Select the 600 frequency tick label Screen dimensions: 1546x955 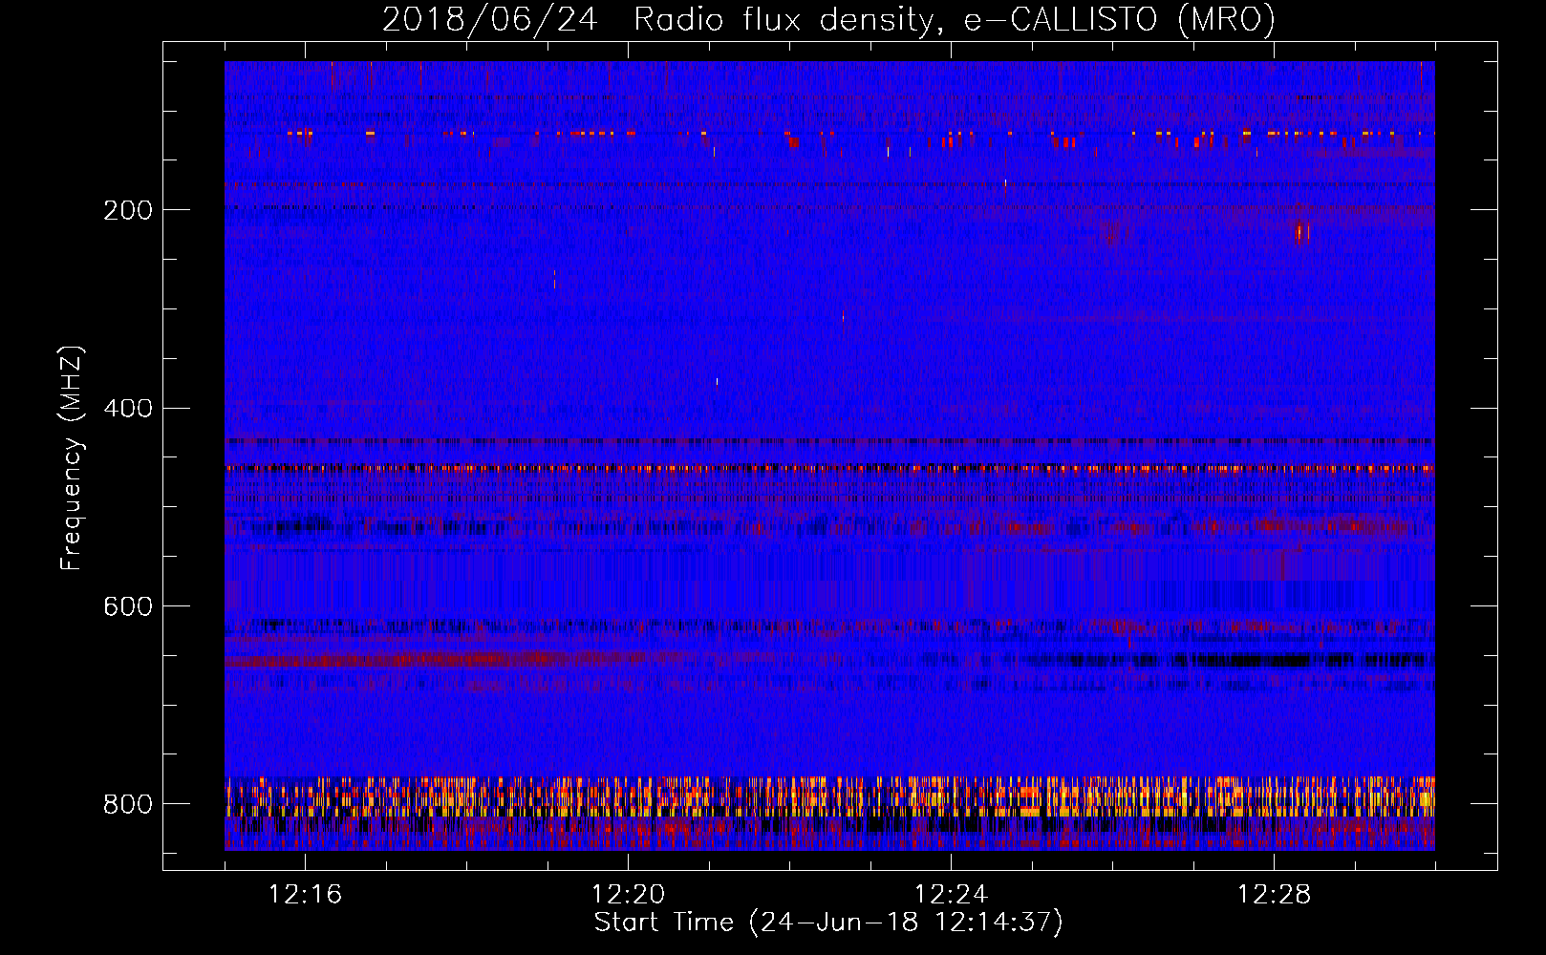point(127,607)
